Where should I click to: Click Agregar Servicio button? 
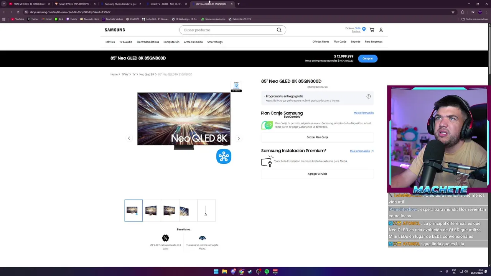click(317, 174)
